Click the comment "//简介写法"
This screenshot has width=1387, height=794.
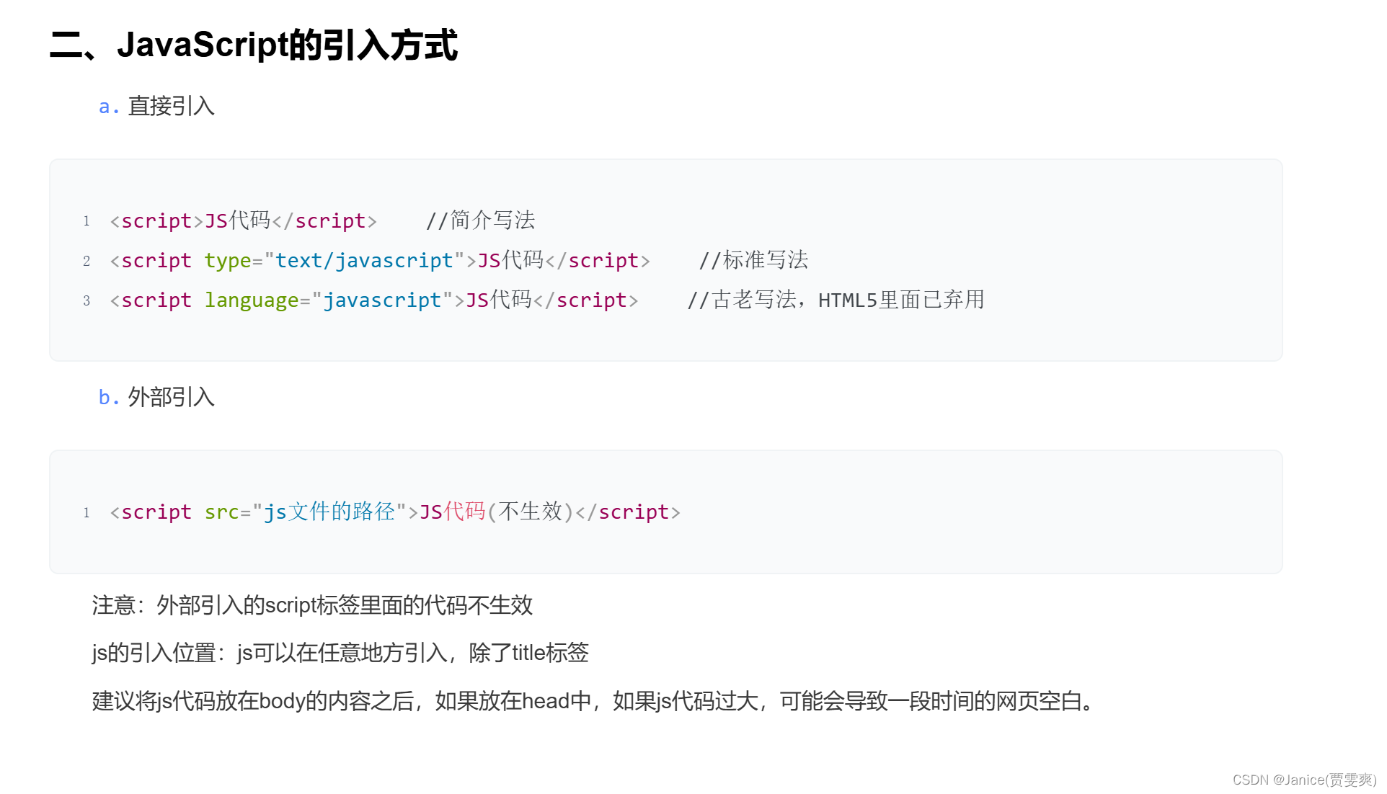tap(480, 220)
